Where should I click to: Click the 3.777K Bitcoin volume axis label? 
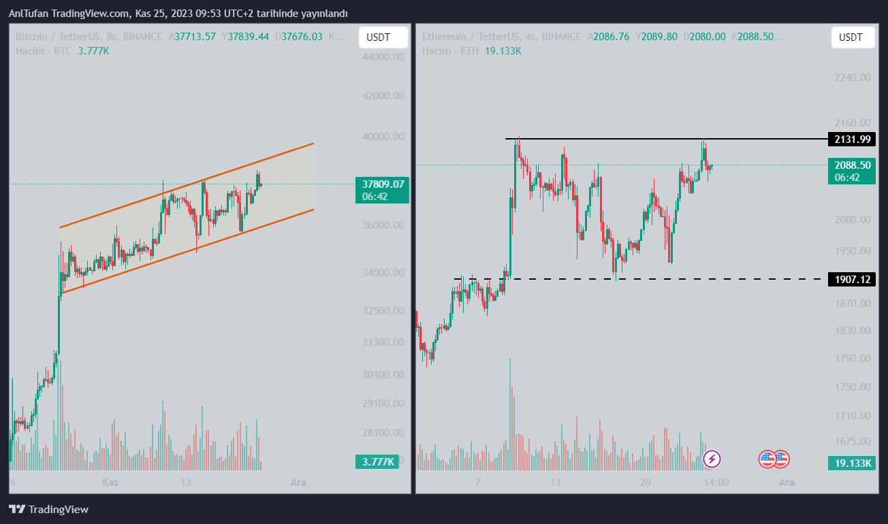[x=379, y=462]
